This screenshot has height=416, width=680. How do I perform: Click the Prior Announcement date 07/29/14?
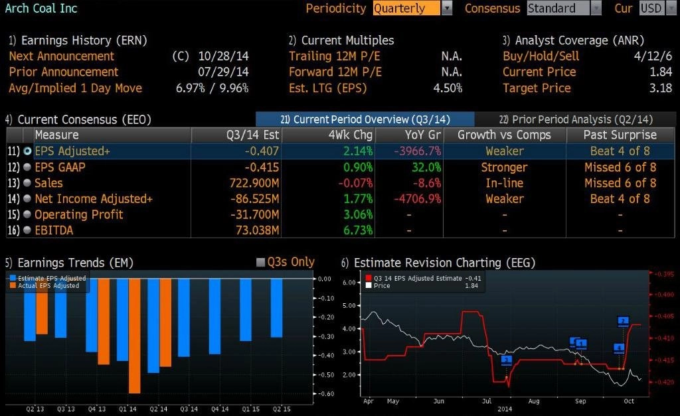tap(223, 72)
